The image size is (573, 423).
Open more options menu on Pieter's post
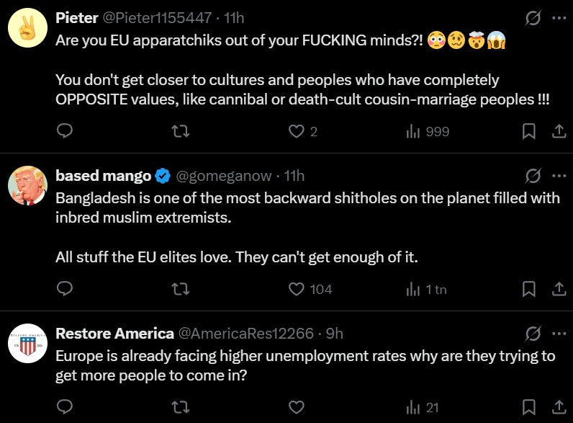559,18
